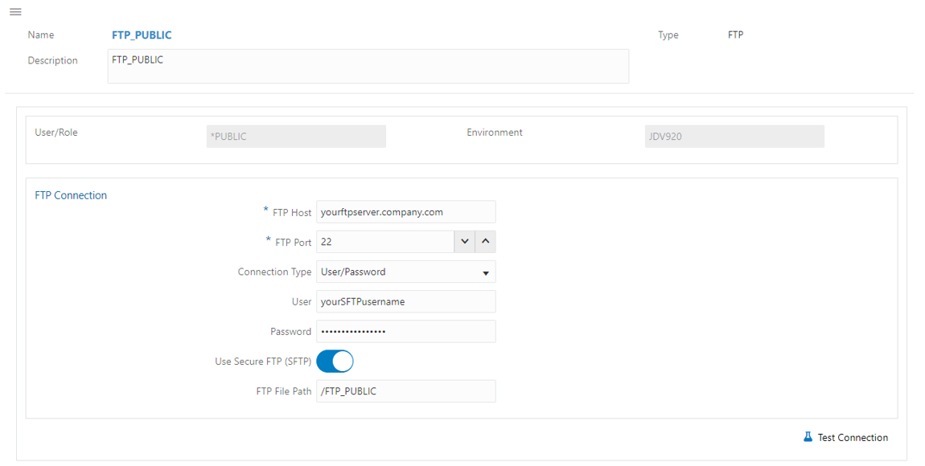
Task: Increase the FTP Port value
Action: point(486,242)
